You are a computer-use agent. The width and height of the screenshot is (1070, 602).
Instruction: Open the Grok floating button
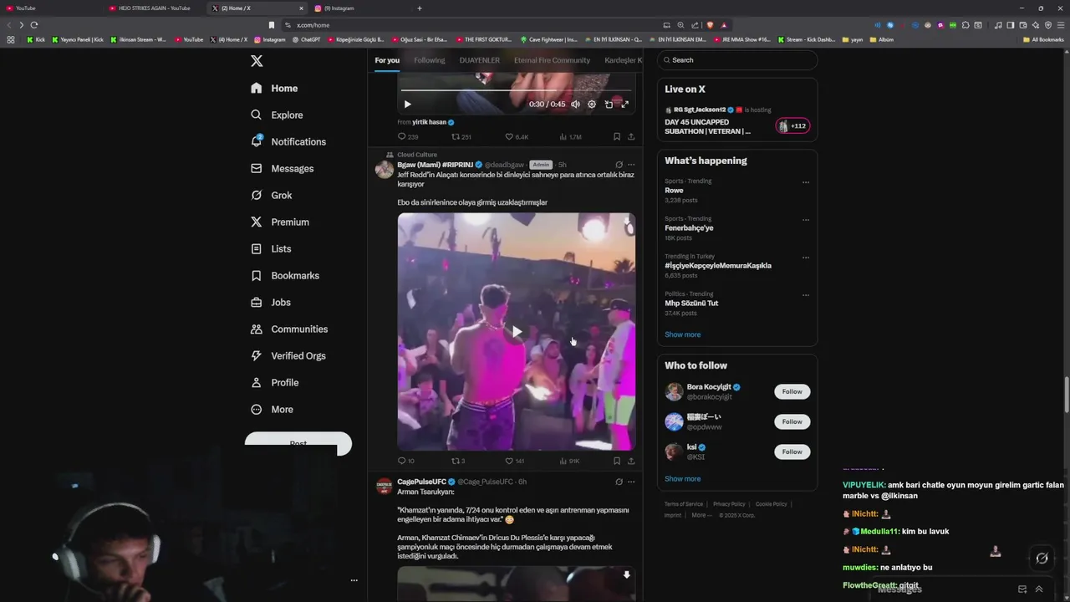pos(1042,558)
